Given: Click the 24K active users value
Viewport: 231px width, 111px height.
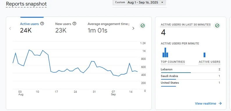Looking at the screenshot, I should point(26,31).
